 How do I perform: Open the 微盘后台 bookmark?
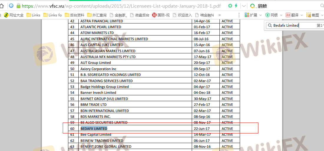pos(140,15)
